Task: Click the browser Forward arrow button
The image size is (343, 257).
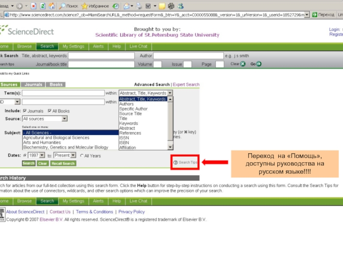Action: tap(19, 6)
